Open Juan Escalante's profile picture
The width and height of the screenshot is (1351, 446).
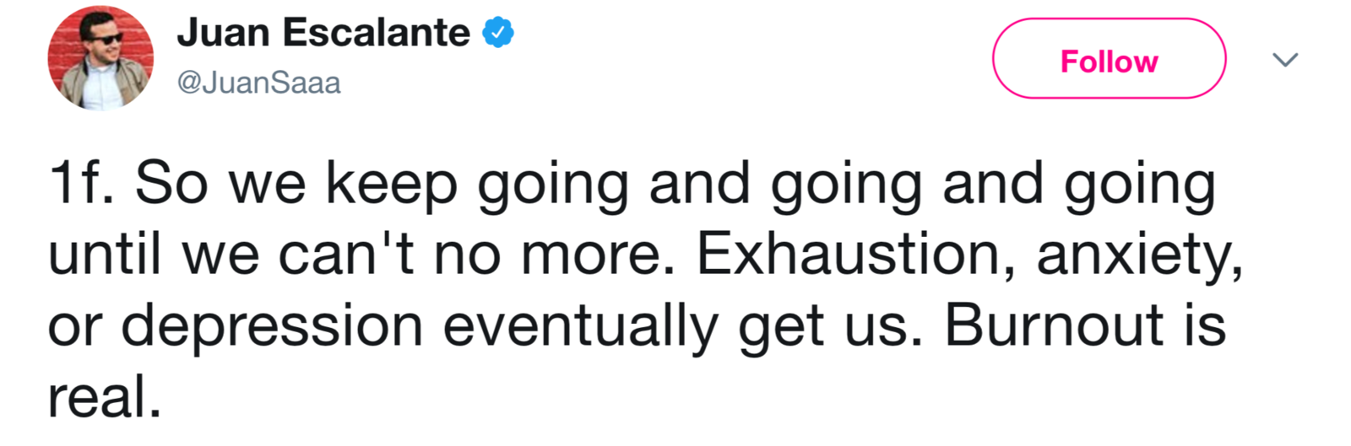click(x=100, y=59)
